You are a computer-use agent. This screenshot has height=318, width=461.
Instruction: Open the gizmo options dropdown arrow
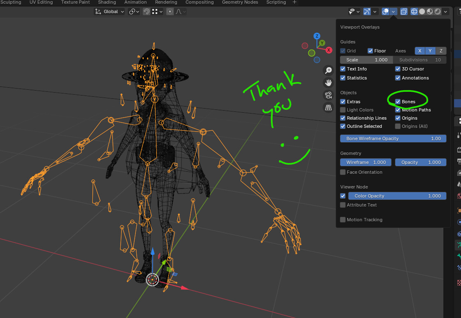click(x=375, y=11)
